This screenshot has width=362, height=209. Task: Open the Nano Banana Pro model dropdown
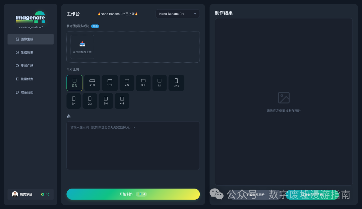click(x=178, y=14)
